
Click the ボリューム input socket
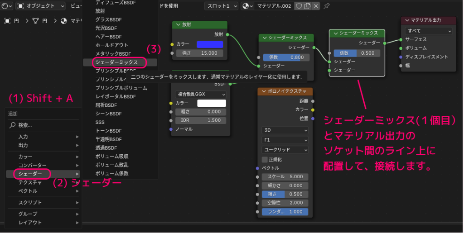401,48
